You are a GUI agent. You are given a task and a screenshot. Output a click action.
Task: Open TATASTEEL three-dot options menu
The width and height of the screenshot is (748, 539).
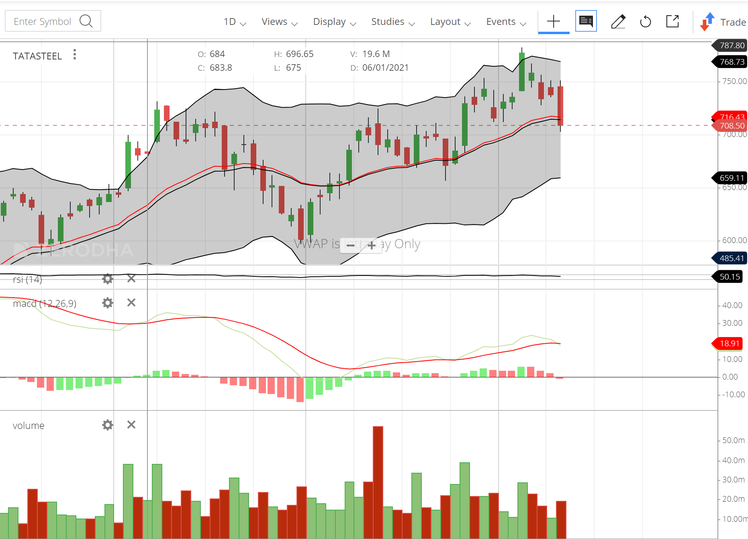pyautogui.click(x=75, y=55)
